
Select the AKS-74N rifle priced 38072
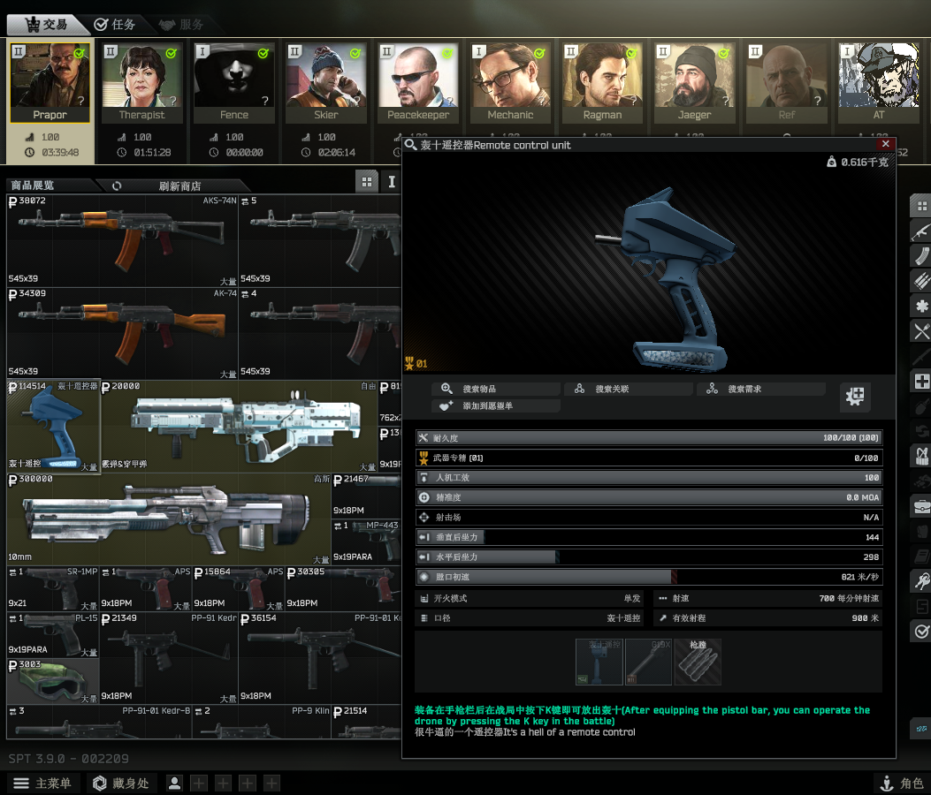click(122, 241)
